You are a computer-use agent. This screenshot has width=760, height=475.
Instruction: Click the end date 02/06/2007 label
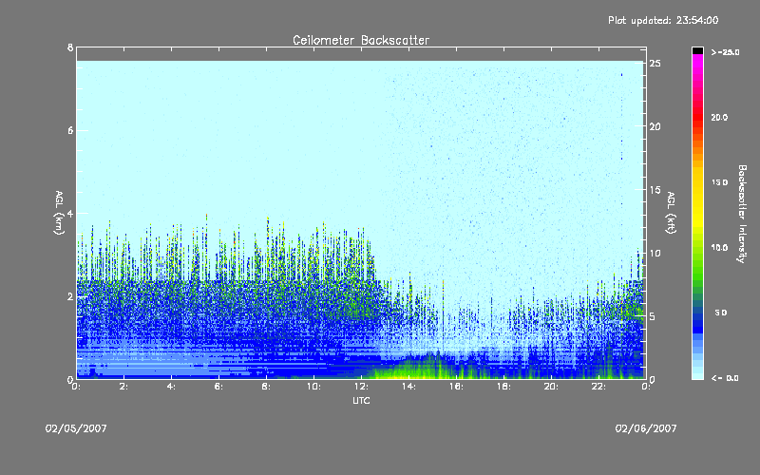coord(646,428)
